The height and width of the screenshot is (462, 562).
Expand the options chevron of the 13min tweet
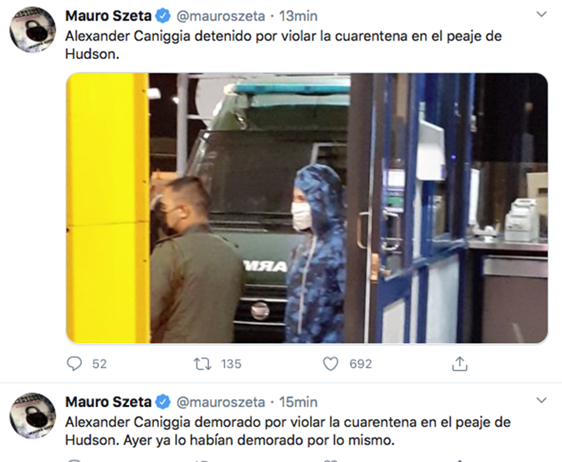(x=541, y=14)
